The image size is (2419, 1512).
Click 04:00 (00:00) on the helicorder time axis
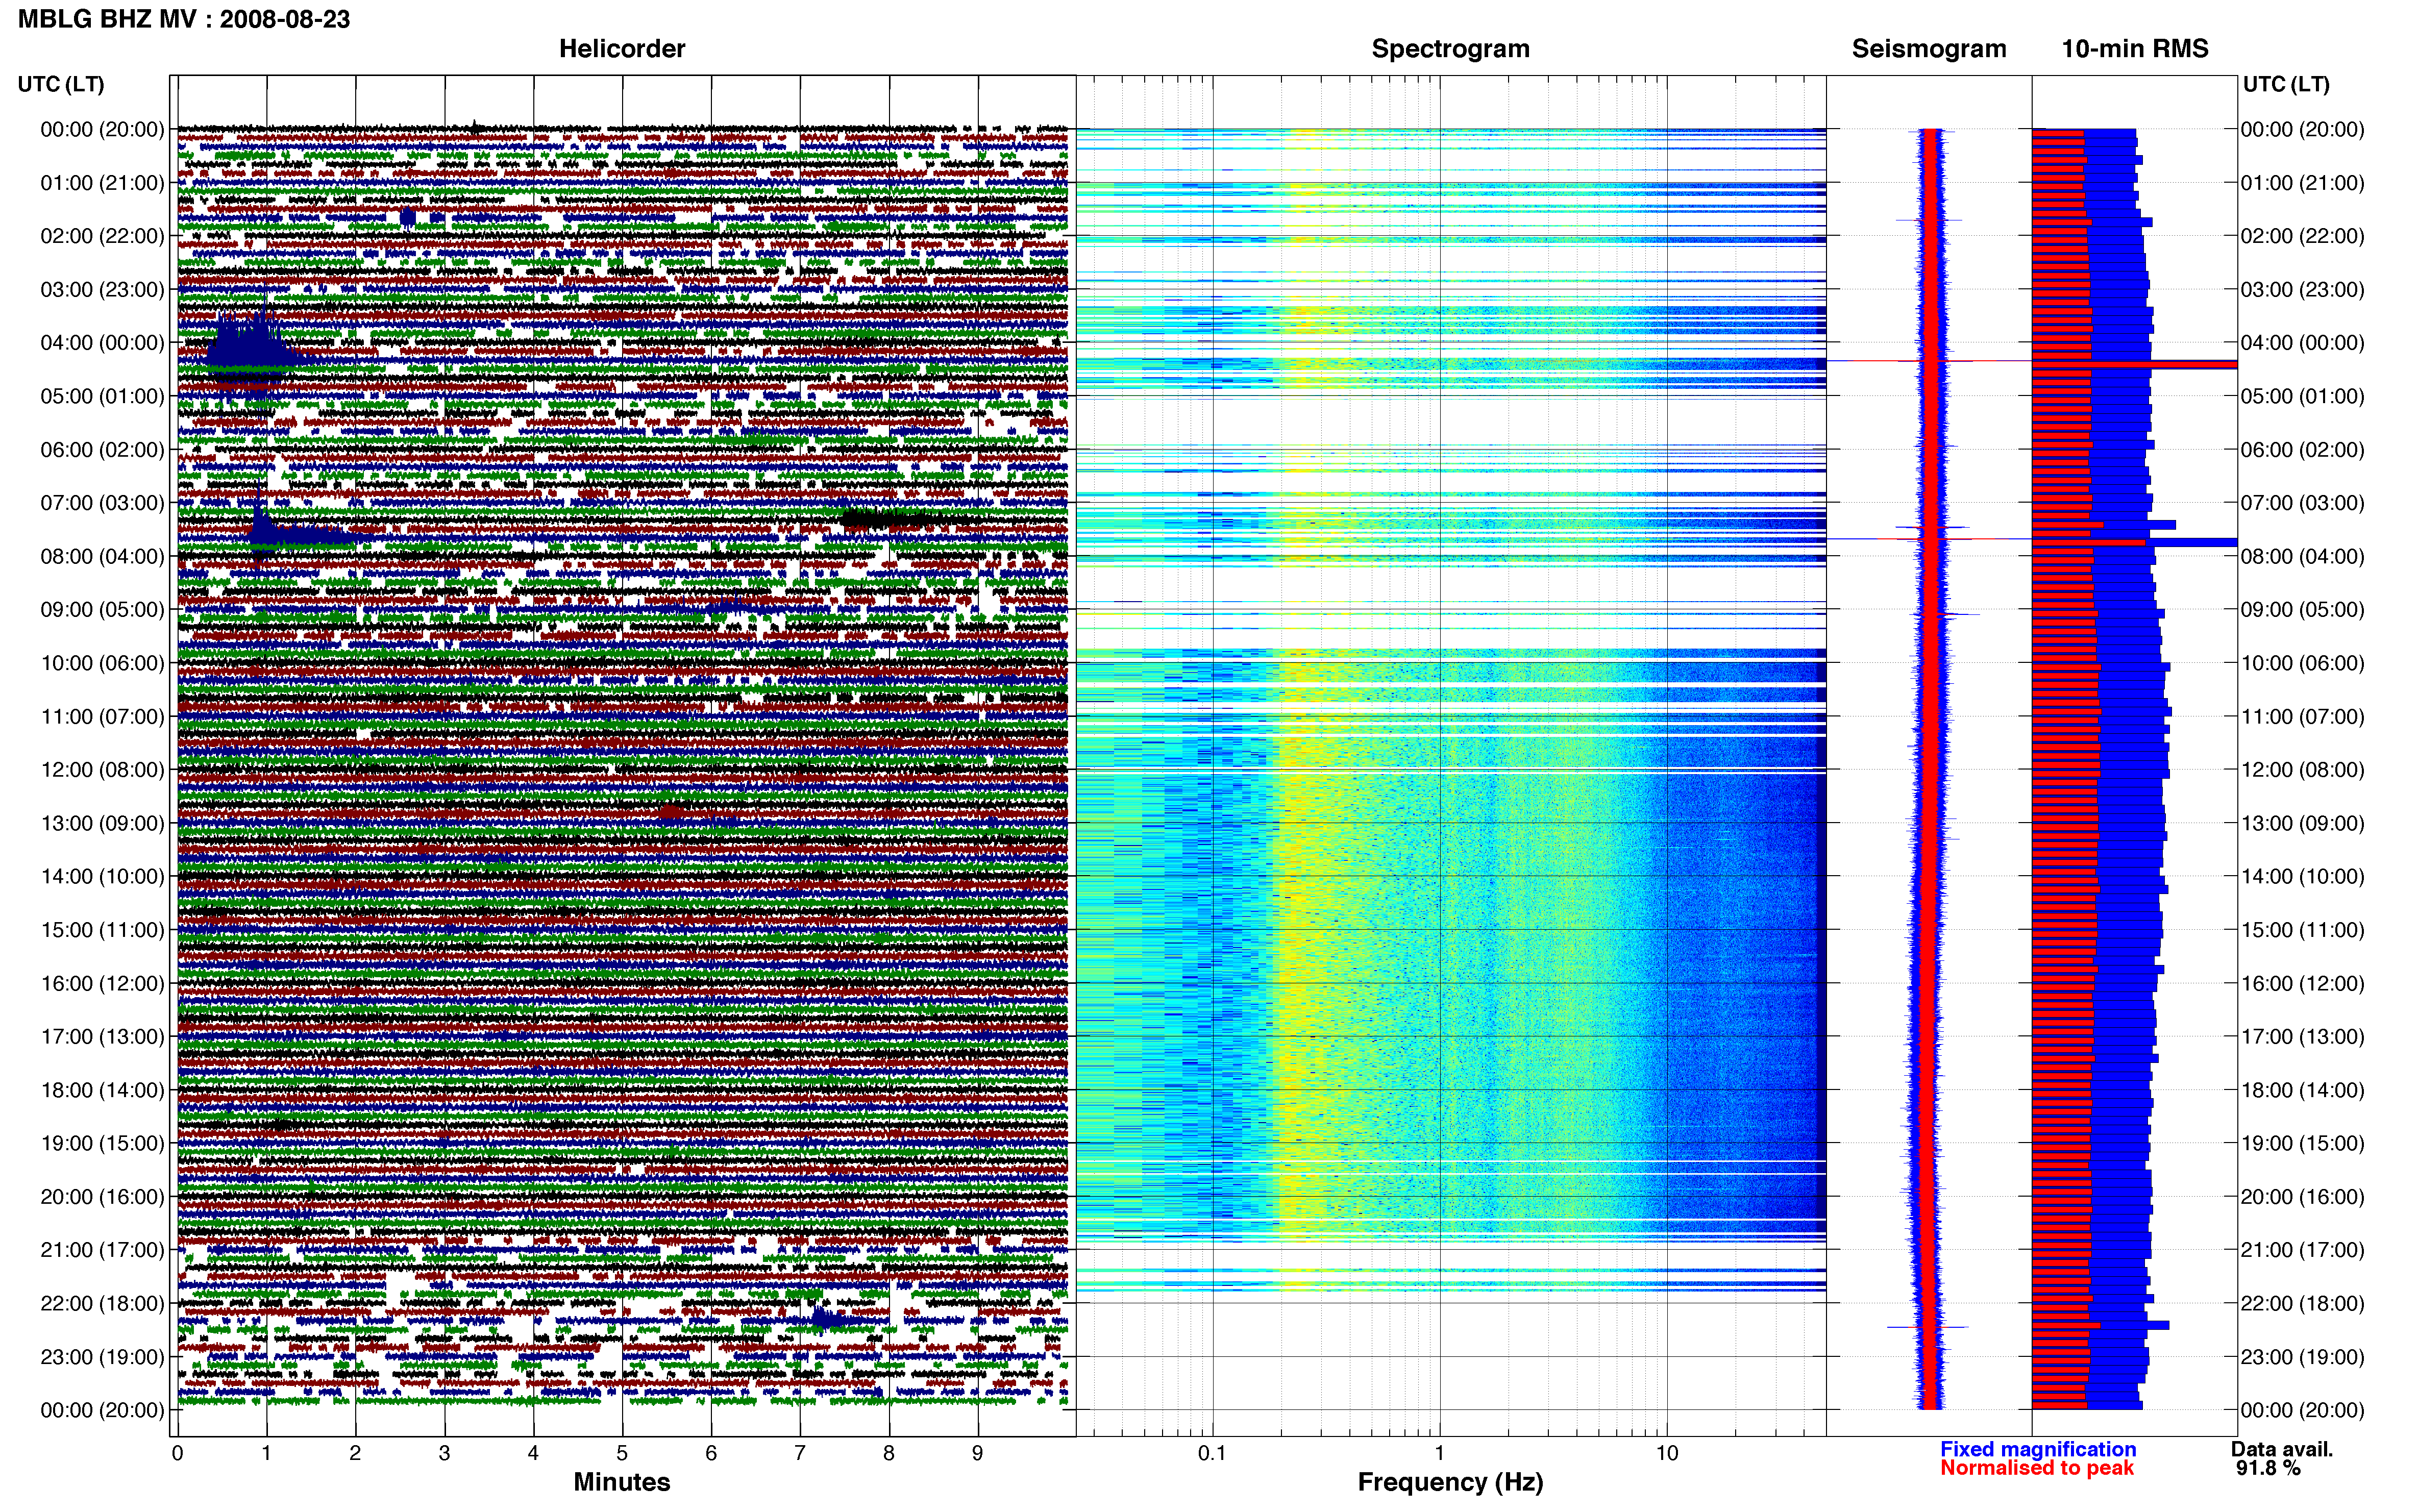pyautogui.click(x=102, y=343)
